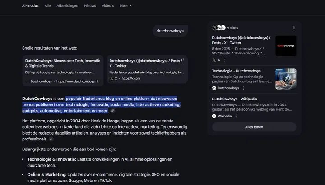Click 'Online & Marketing:' bullet heading

47,175
